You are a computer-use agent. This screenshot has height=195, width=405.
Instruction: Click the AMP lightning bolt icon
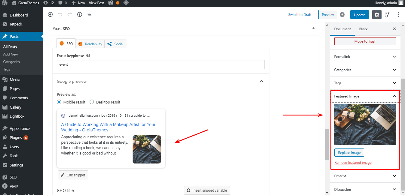point(342,14)
